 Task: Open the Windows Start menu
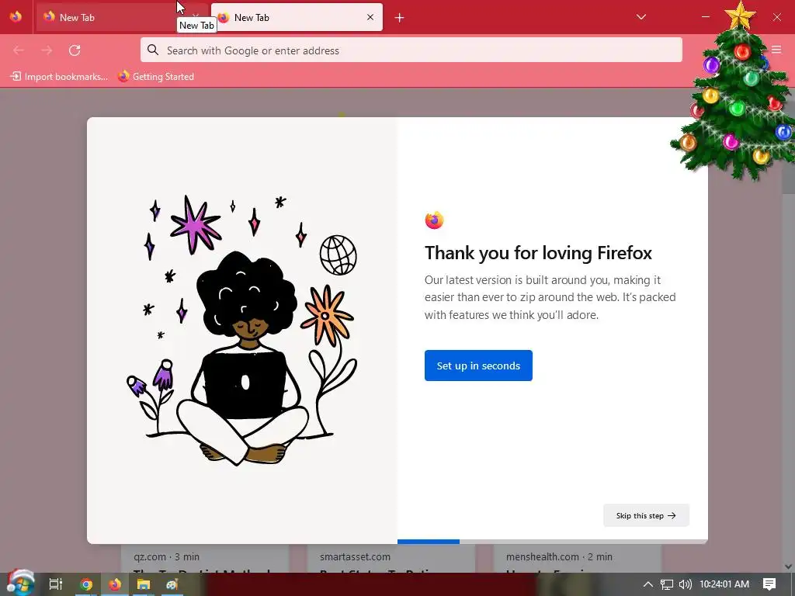(19, 584)
